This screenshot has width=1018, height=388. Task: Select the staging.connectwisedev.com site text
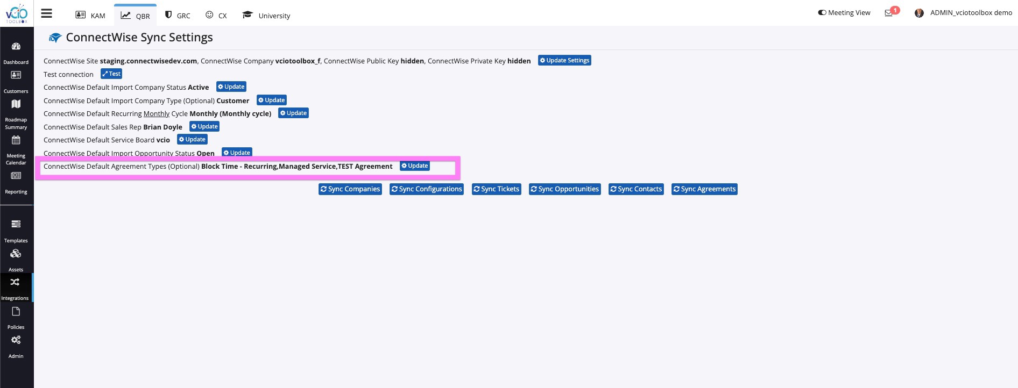pos(149,61)
